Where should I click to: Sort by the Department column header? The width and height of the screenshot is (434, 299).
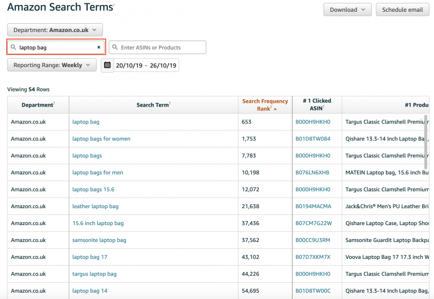point(38,105)
